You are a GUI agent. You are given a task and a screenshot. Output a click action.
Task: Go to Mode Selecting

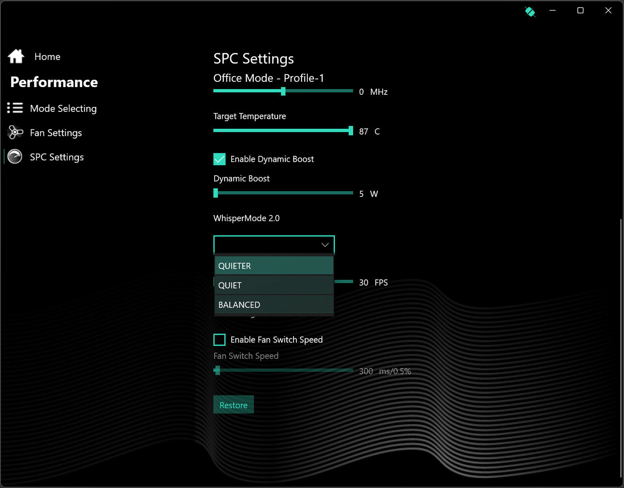point(63,109)
